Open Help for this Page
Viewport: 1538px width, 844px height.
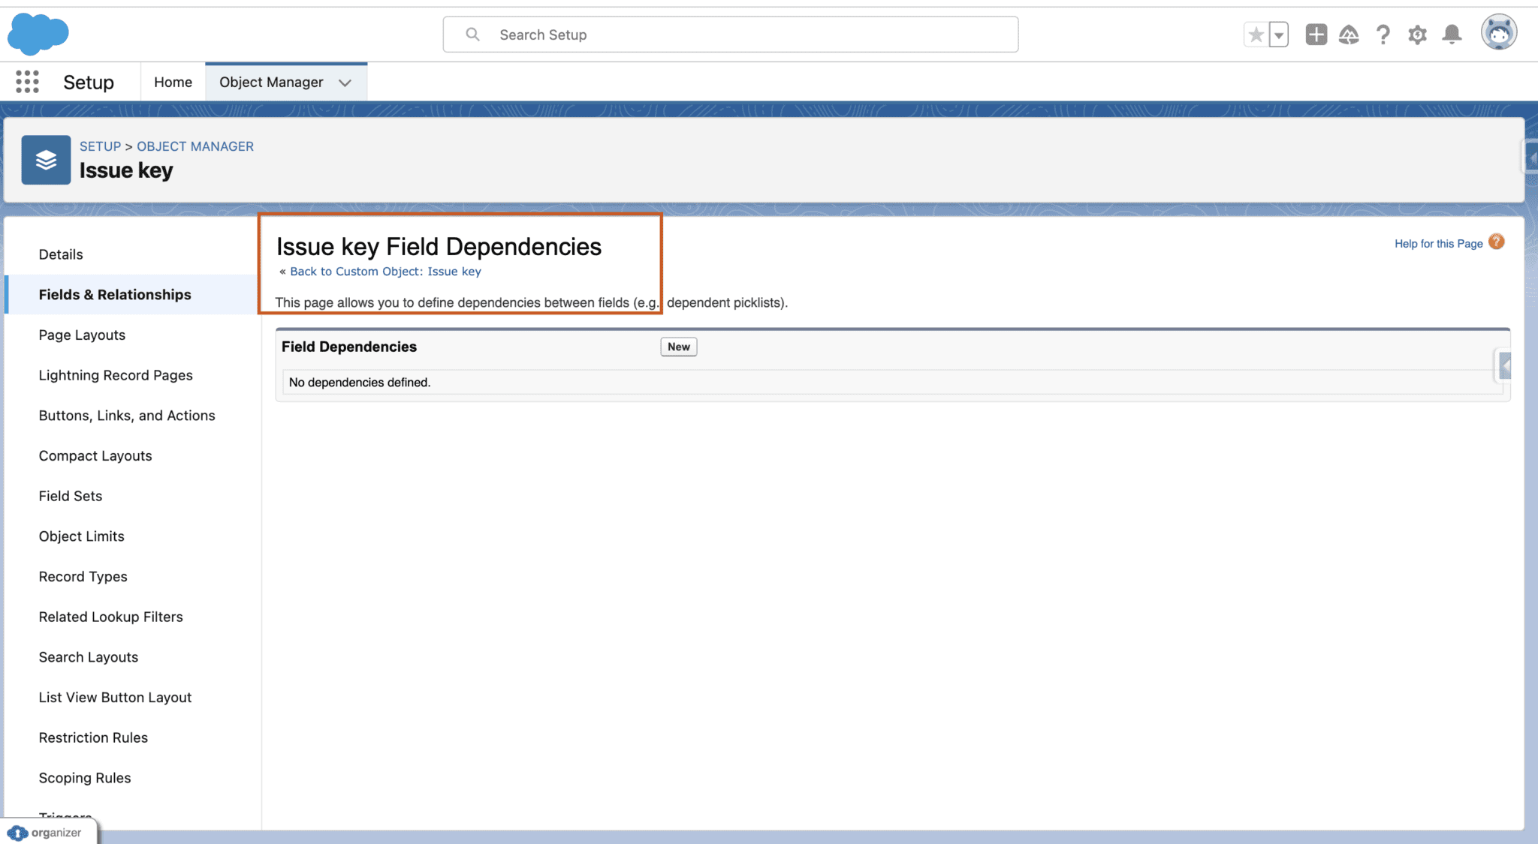coord(1439,243)
